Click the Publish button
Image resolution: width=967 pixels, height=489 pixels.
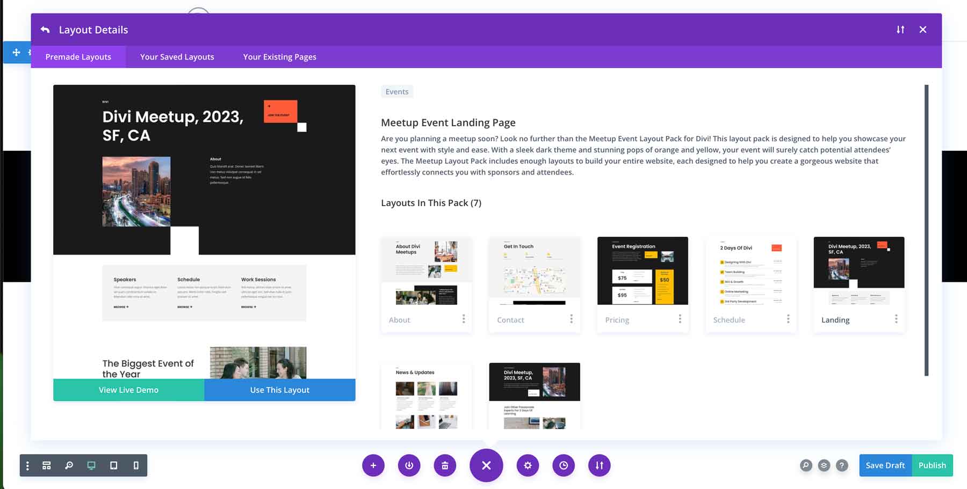click(x=932, y=465)
